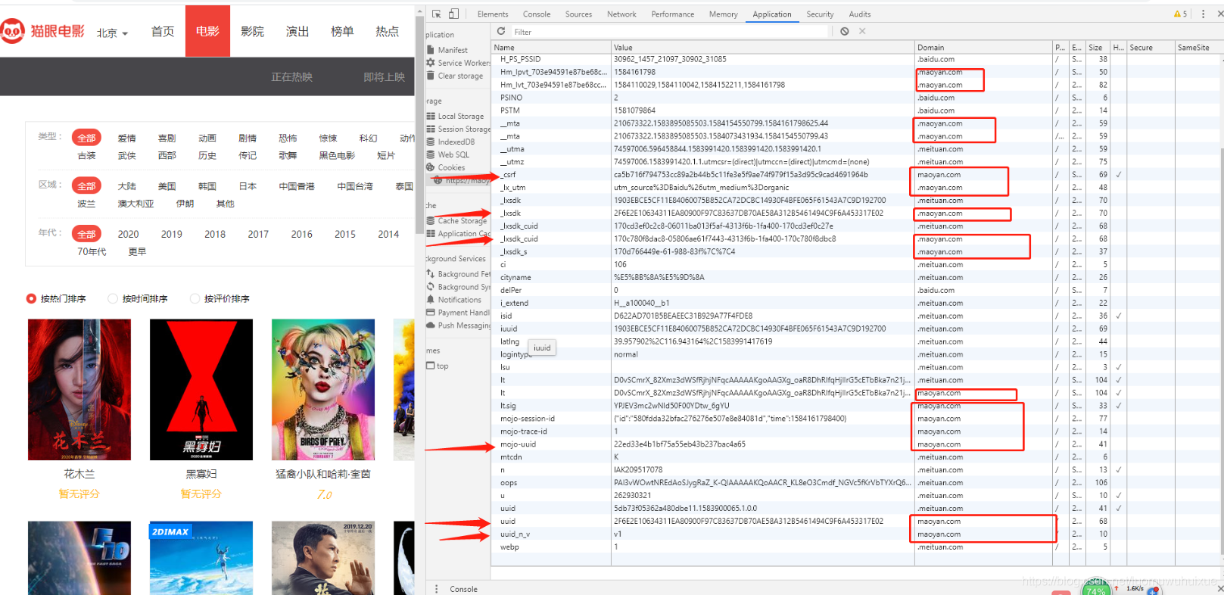
Task: Filter movies by region 美国
Action: coord(167,186)
